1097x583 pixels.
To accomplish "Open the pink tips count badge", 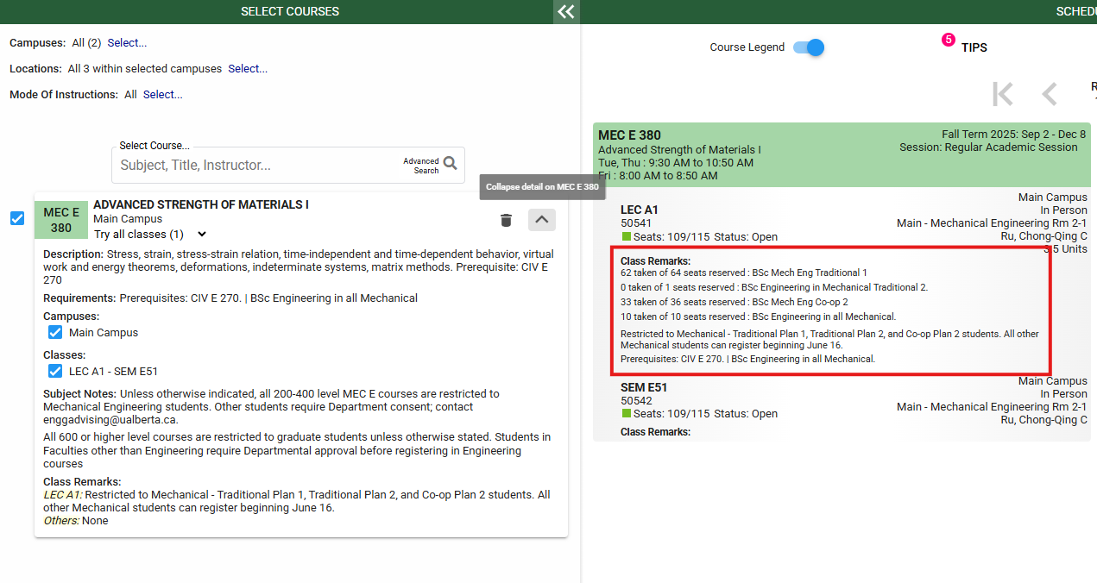I will (948, 40).
